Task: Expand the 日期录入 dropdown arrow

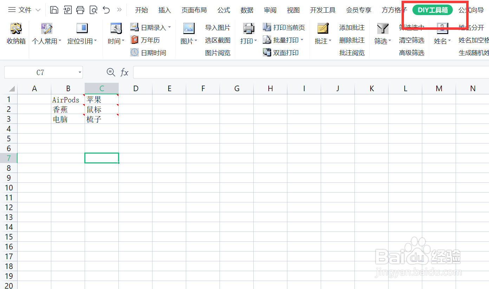Action: (169, 27)
